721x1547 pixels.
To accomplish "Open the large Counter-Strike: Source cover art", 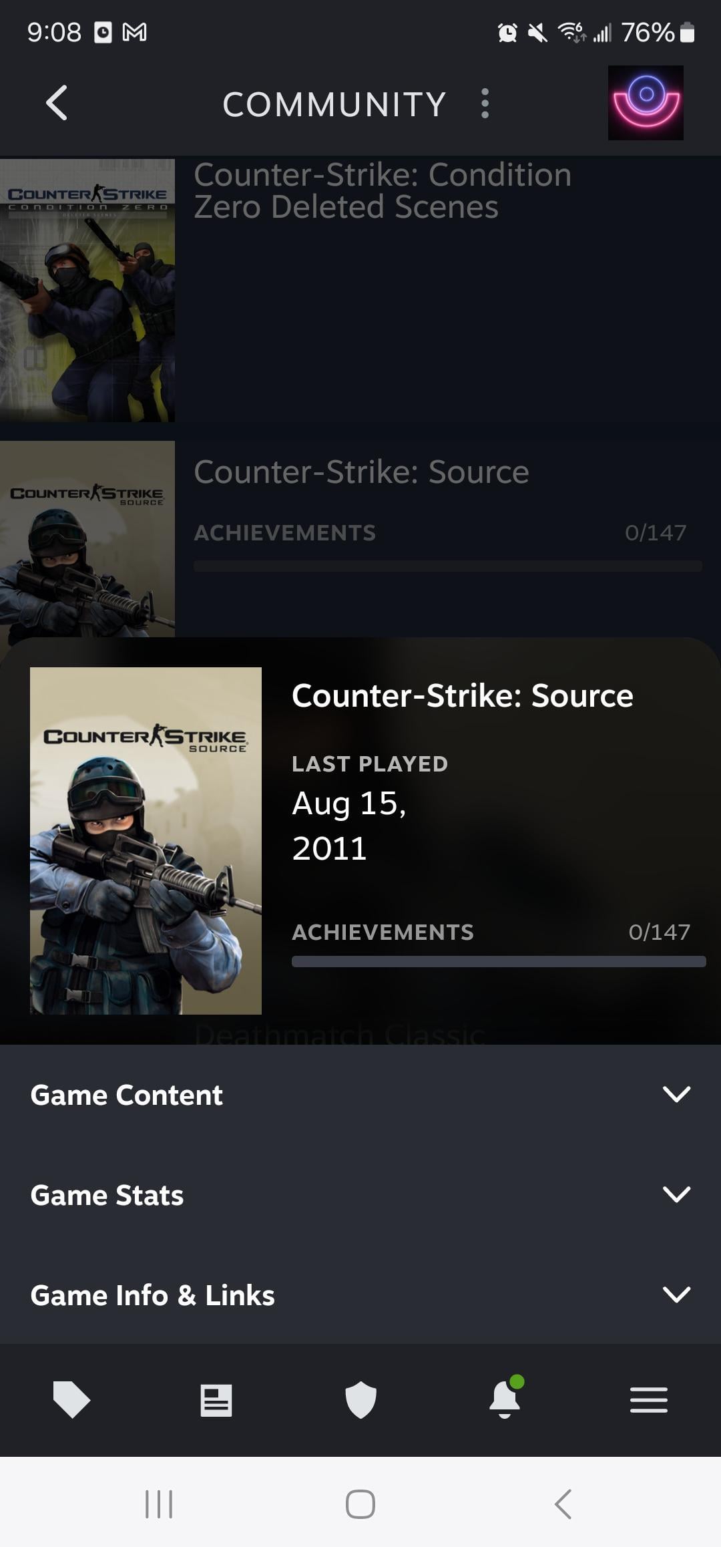I will 146,841.
